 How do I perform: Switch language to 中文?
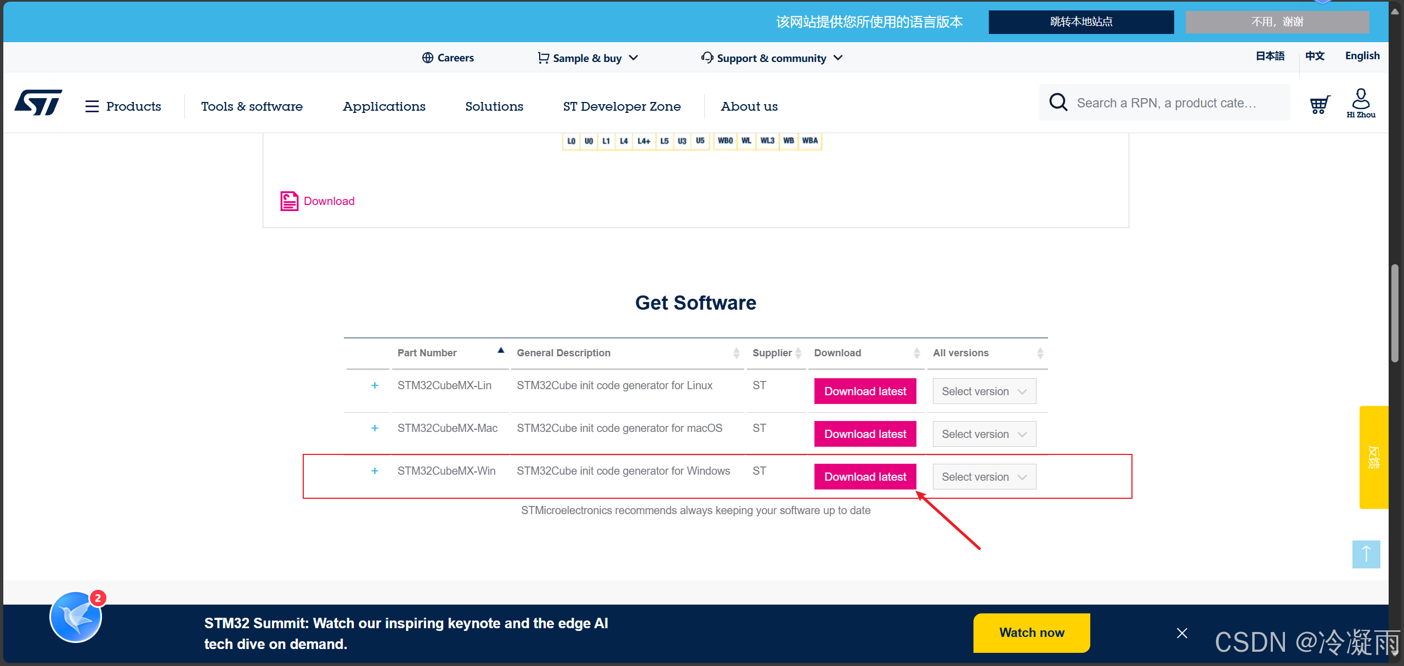(1315, 56)
